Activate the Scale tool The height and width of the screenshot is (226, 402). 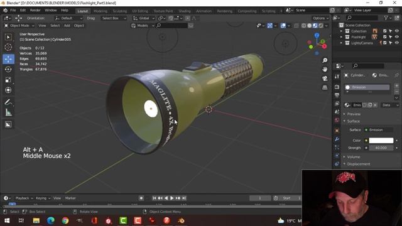[x=8, y=80]
